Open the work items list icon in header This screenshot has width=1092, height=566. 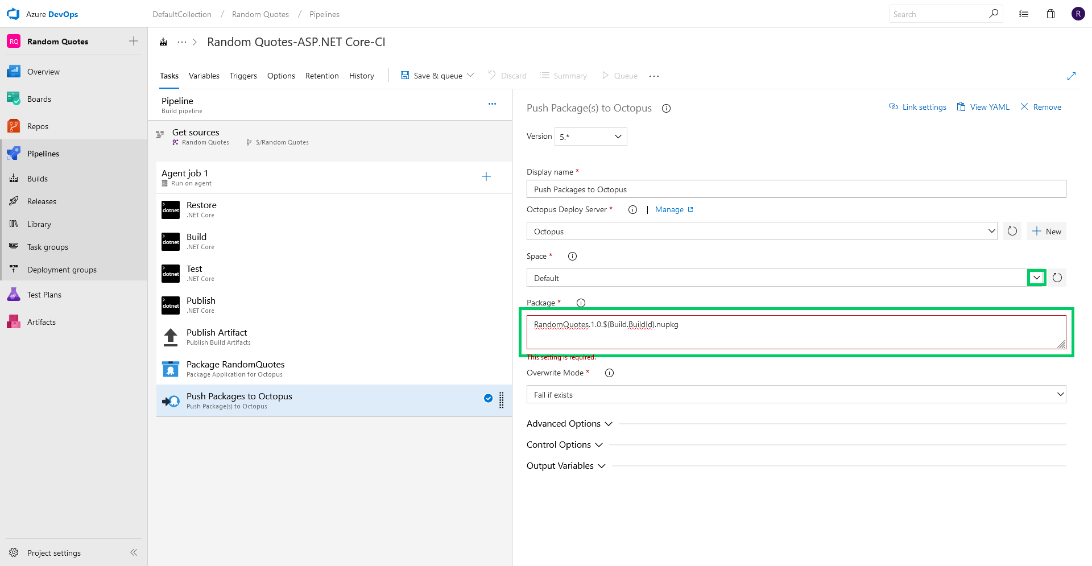[x=1024, y=14]
